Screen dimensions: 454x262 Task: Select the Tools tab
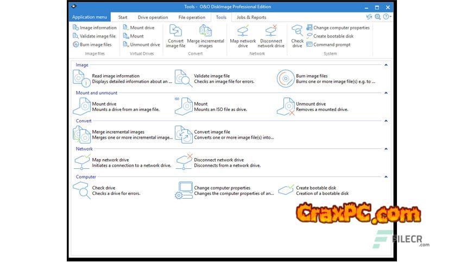(221, 17)
